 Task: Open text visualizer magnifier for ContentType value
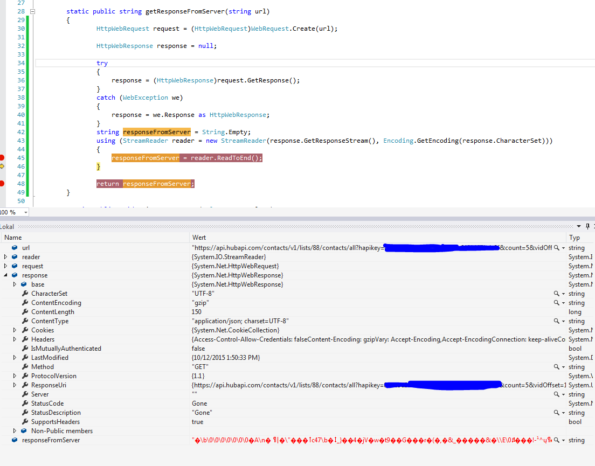(x=556, y=321)
